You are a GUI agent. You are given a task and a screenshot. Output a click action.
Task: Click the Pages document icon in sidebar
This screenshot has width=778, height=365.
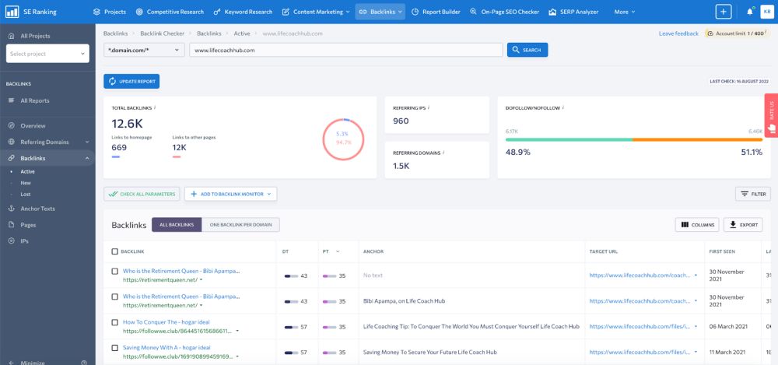pos(12,225)
